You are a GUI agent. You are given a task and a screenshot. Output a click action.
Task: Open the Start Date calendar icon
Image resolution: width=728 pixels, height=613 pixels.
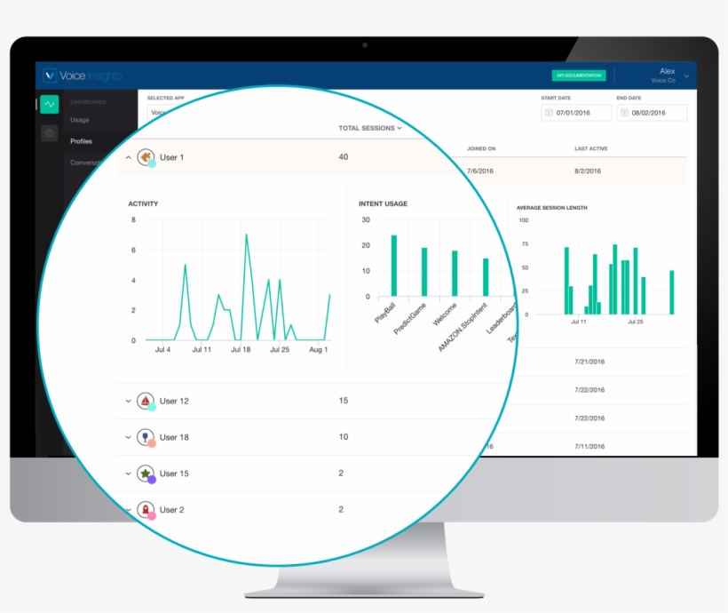click(x=549, y=112)
